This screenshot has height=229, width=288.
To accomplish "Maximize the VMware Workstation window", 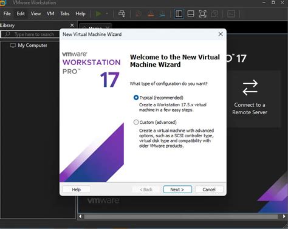I will pos(273,2).
